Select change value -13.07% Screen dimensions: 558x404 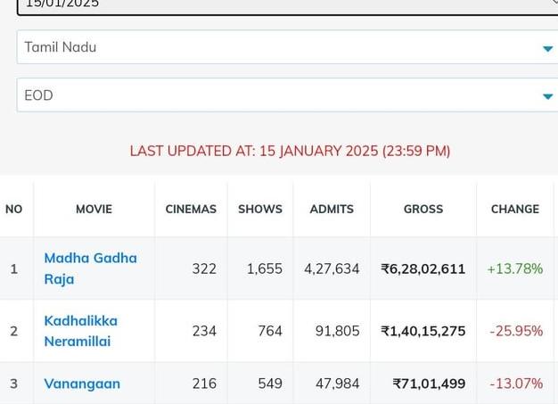point(516,383)
